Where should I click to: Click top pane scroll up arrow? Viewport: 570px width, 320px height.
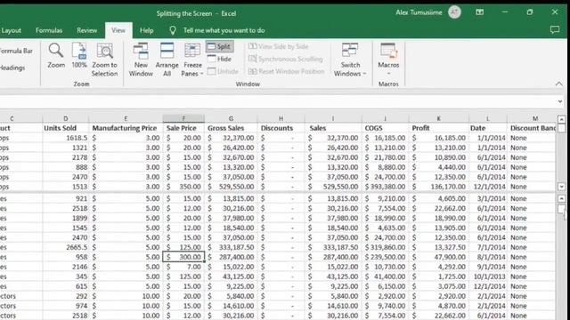[x=561, y=119]
